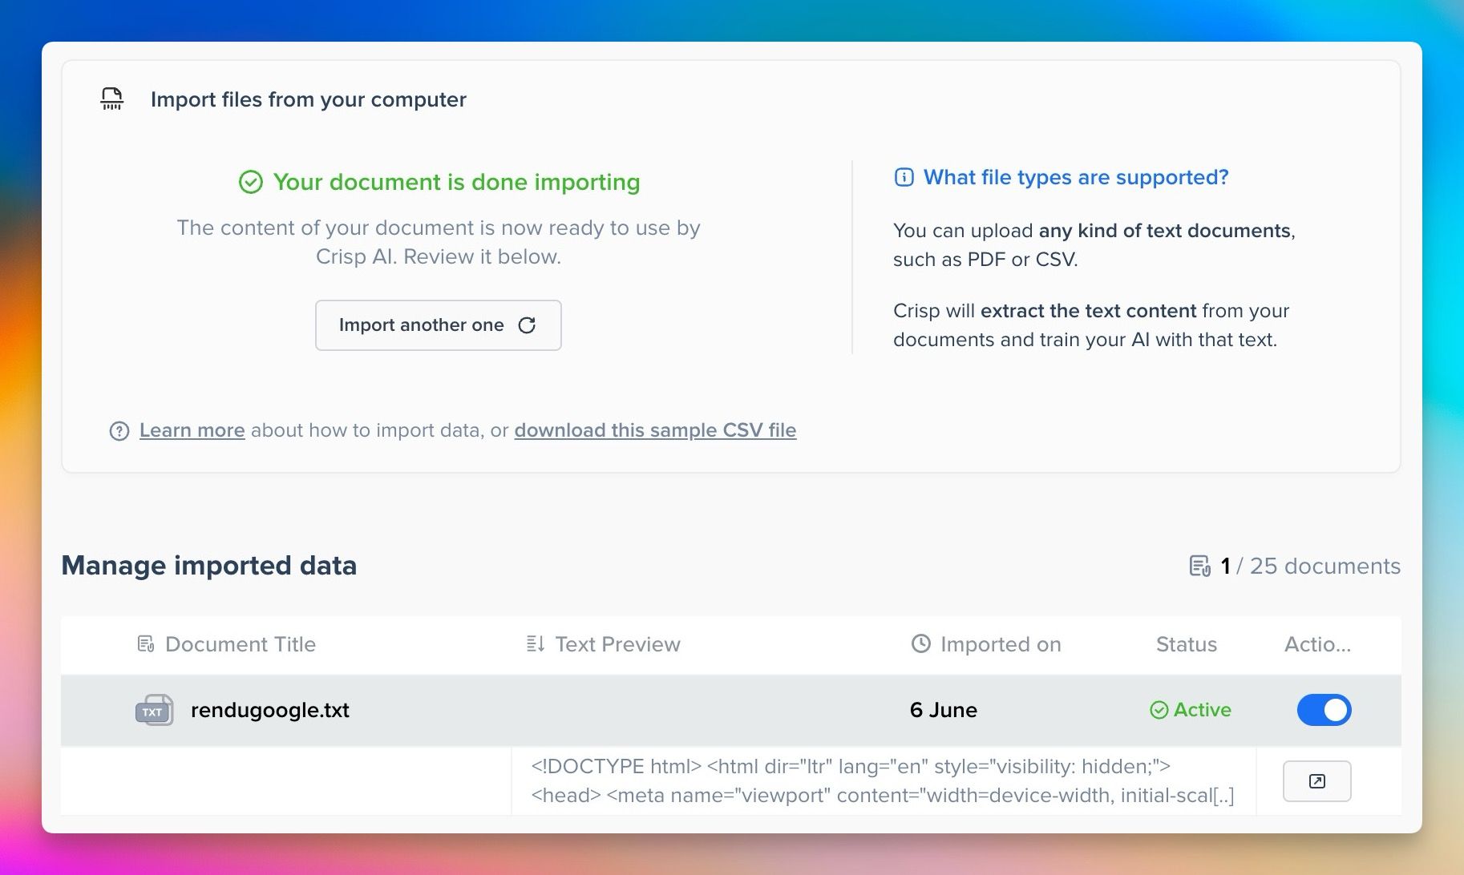Click the Active status label
Image resolution: width=1464 pixels, height=875 pixels.
pos(1203,710)
